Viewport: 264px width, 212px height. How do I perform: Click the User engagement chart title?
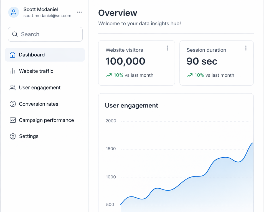point(131,106)
